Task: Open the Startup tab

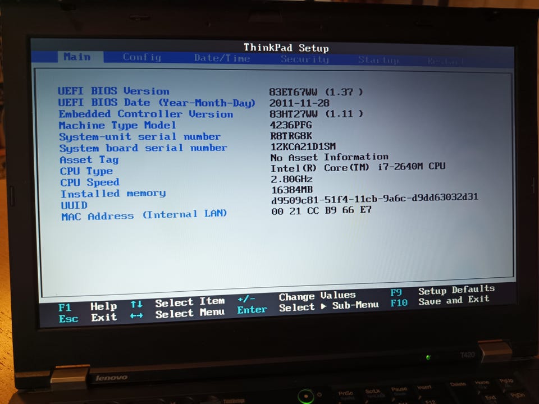Action: [x=378, y=60]
